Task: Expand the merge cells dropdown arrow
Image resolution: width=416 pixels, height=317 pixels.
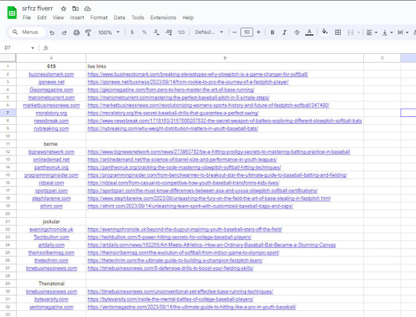Action: pyautogui.click(x=358, y=32)
